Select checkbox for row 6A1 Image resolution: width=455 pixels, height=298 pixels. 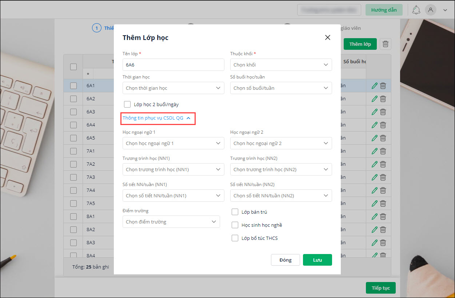(x=73, y=86)
